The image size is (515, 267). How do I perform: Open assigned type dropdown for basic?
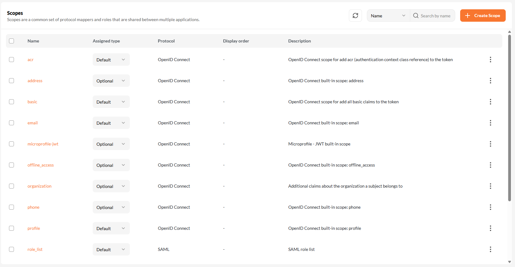pos(111,102)
